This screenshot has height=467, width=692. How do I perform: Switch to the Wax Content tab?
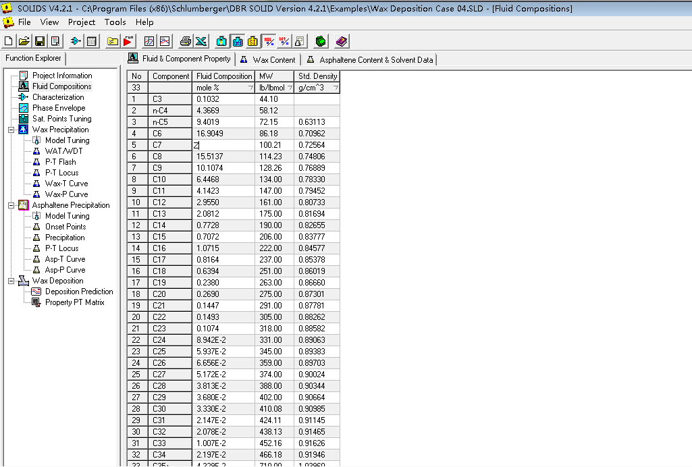(x=267, y=59)
